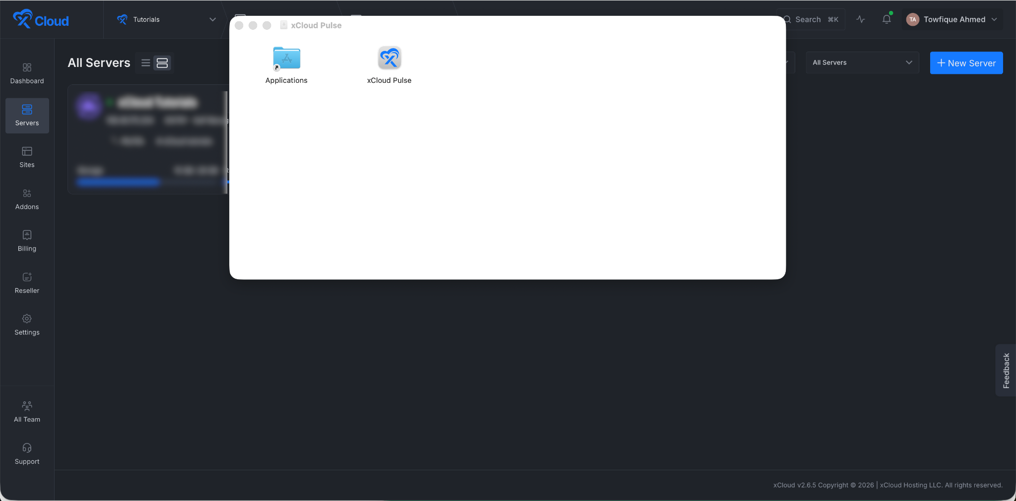Open Reseller in the sidebar
Screen dimensions: 1016x501
pyautogui.click(x=27, y=283)
